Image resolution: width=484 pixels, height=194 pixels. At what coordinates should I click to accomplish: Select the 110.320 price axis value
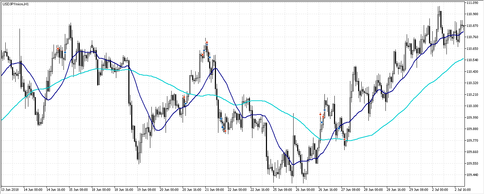473,83
